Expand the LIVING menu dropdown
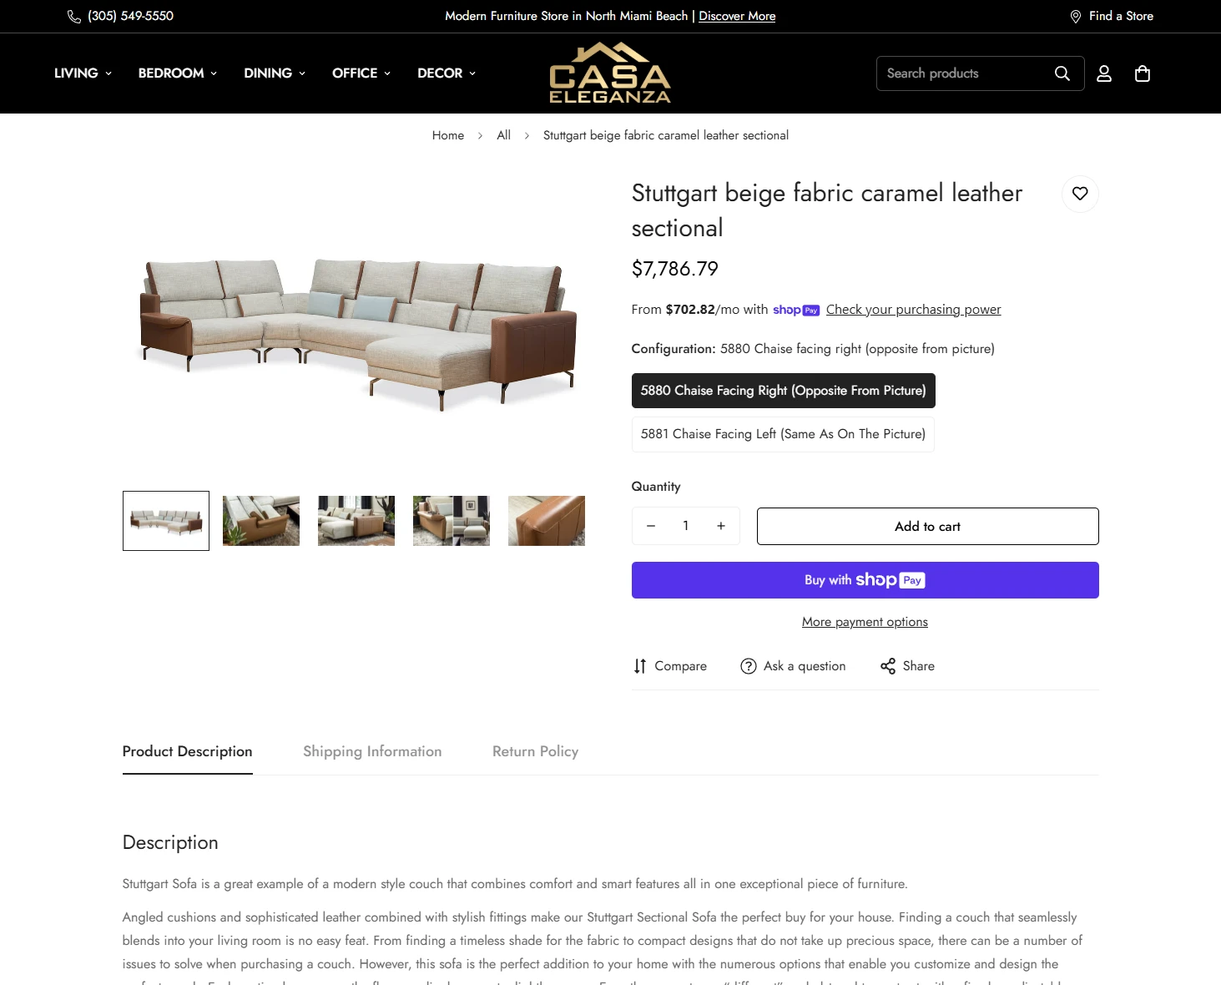 tap(83, 73)
